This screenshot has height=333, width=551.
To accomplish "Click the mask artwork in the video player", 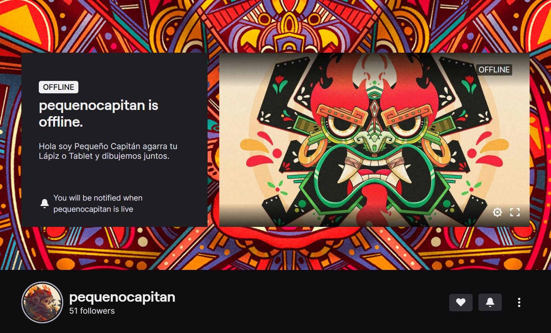I will point(374,139).
